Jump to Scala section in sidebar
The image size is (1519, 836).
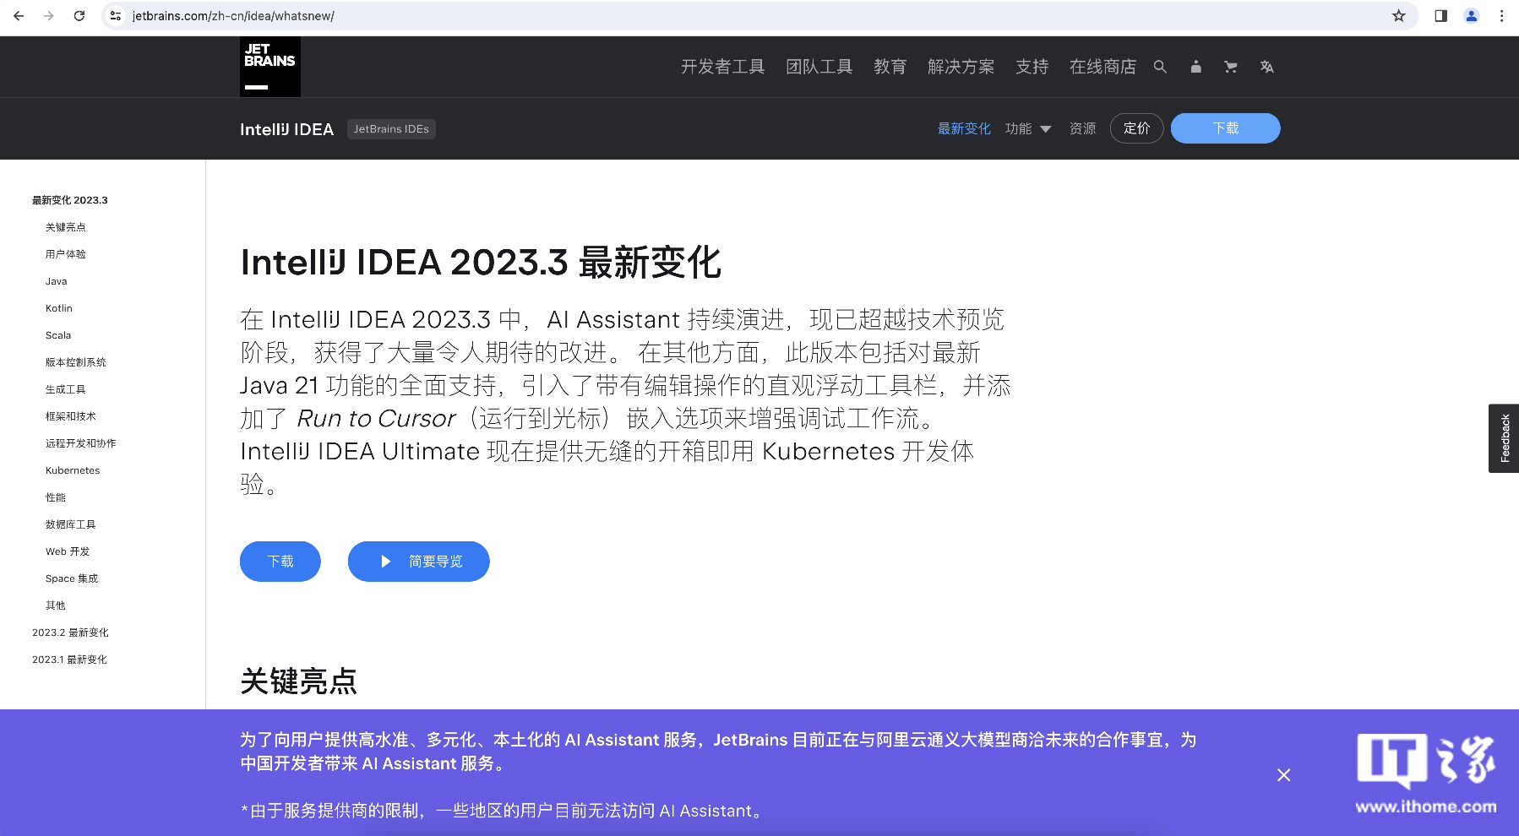(58, 335)
